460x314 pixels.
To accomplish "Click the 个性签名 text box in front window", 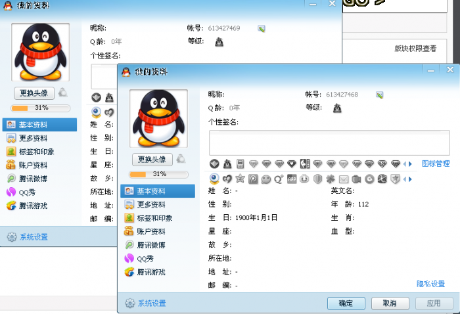I will (x=329, y=143).
